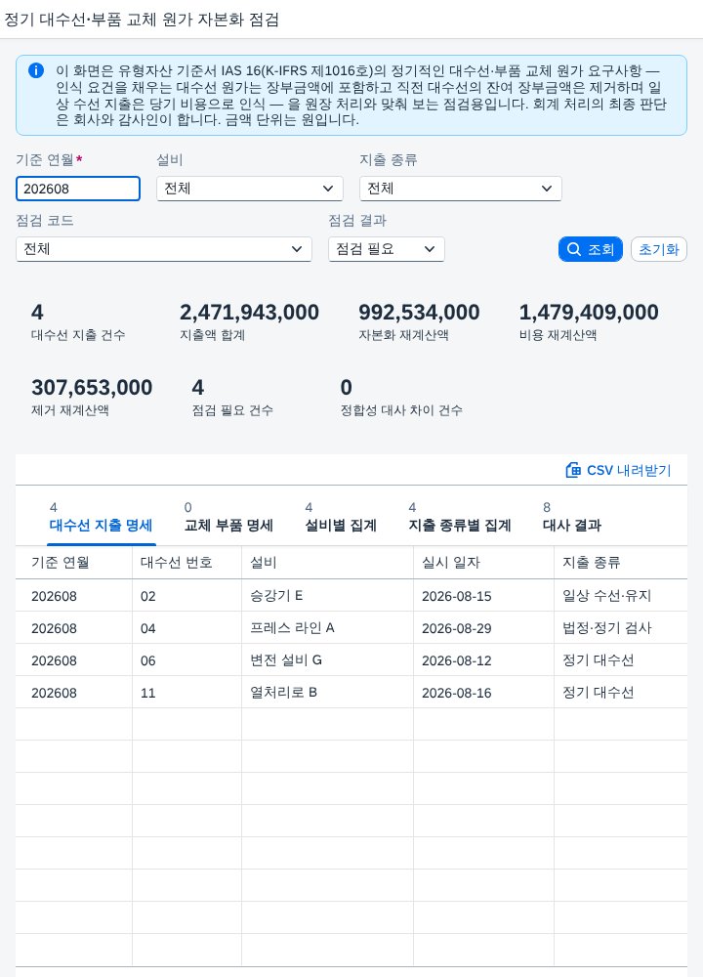This screenshot has height=977, width=703.
Task: Click 정기 대수선 cell in row 11
Action: click(x=621, y=693)
